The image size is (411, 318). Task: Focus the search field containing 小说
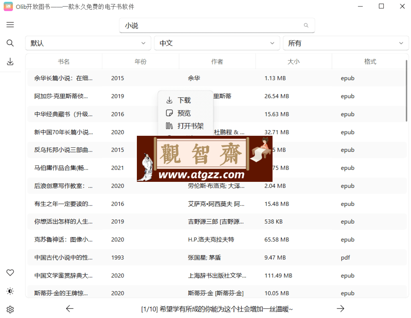click(x=217, y=25)
